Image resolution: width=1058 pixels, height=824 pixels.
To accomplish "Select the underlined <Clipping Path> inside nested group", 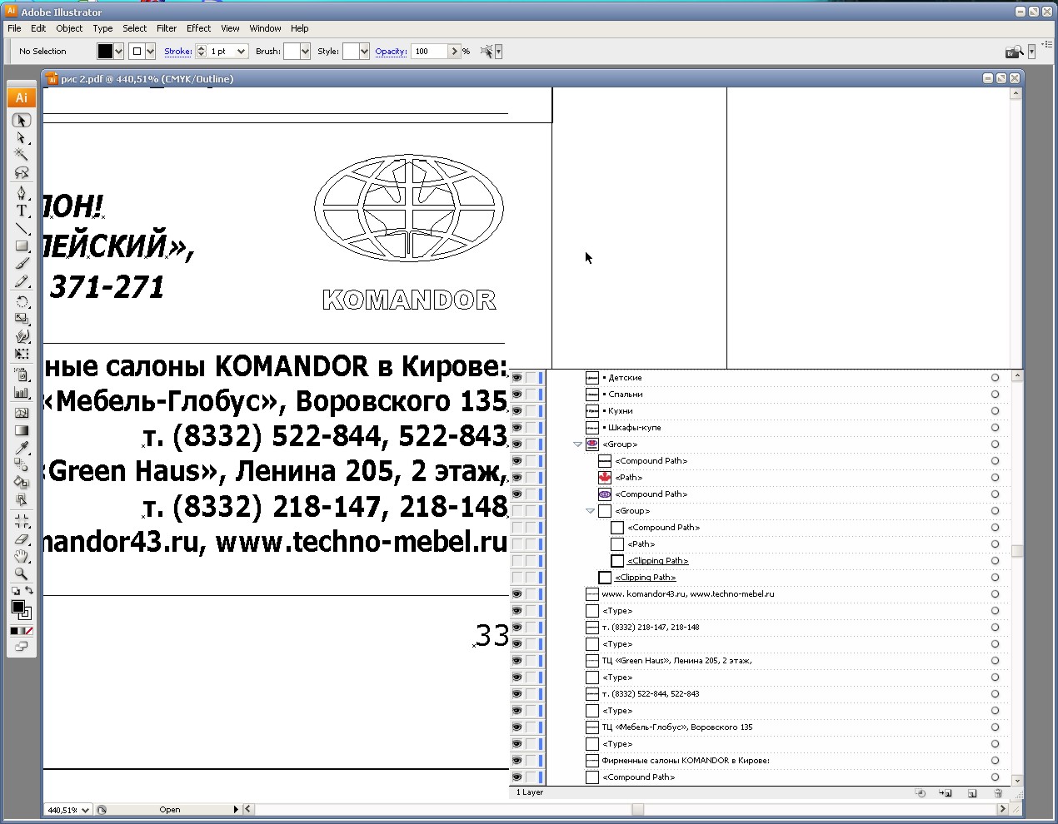I will click(657, 561).
